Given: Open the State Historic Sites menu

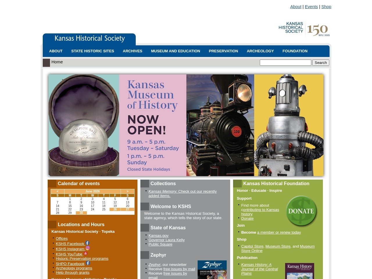Looking at the screenshot, I should [93, 51].
